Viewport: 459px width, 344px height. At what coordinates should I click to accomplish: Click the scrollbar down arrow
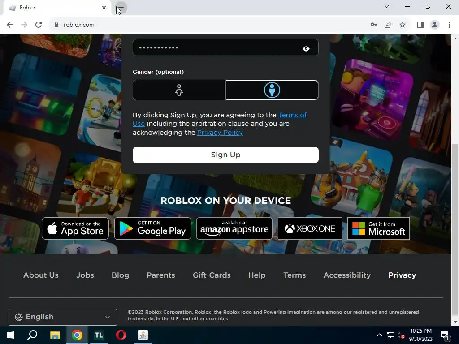pyautogui.click(x=455, y=322)
